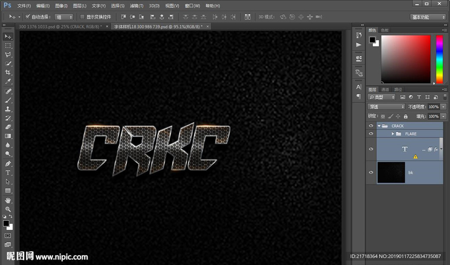Screen dimensions: 450x265
Task: Select the Clone Stamp tool
Action: [8, 109]
